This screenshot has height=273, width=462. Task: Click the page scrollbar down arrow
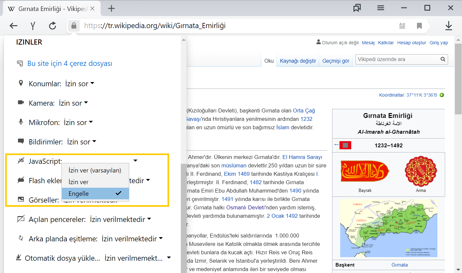(458, 269)
